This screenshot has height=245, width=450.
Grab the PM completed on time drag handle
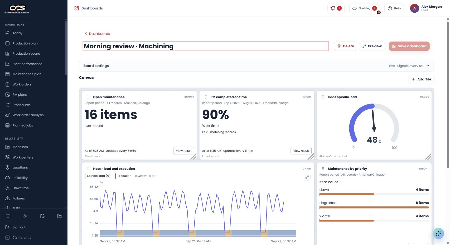[206, 97]
